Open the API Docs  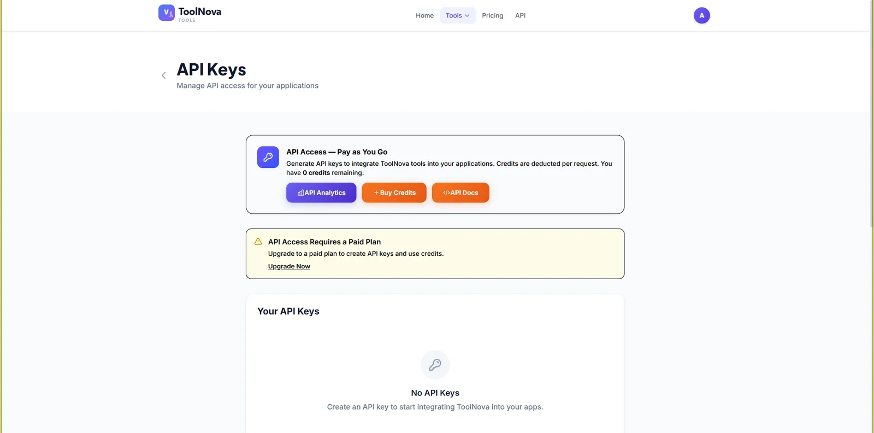[x=460, y=193]
